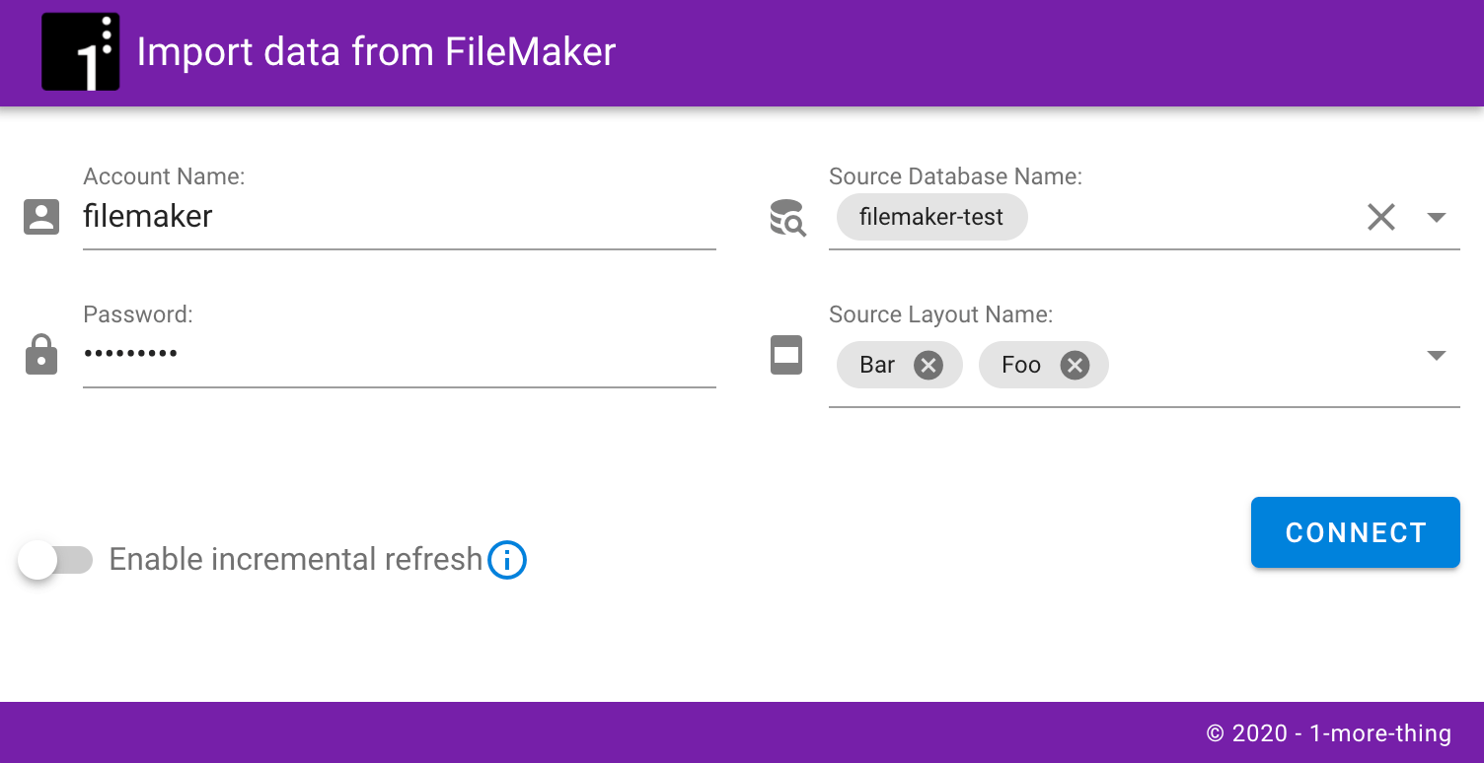This screenshot has width=1484, height=763.
Task: Expand the Source Layout Name dropdown
Action: (1437, 355)
